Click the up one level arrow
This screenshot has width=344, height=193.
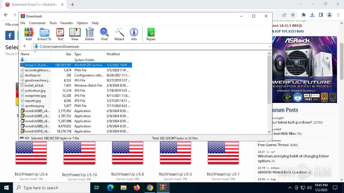click(x=24, y=46)
